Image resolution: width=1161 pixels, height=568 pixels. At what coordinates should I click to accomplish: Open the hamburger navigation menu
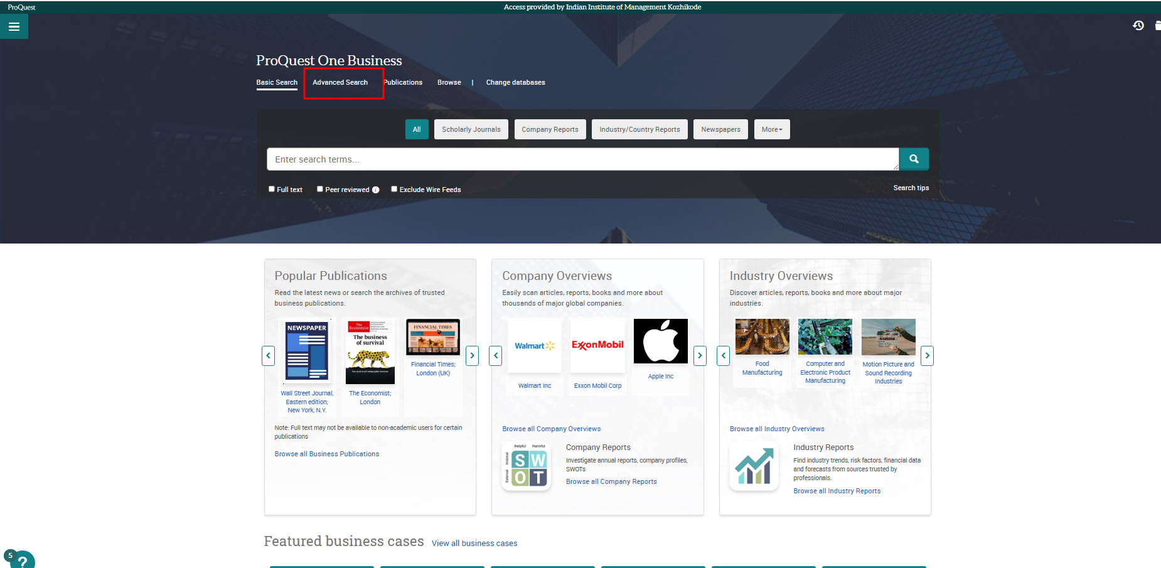[x=14, y=27]
